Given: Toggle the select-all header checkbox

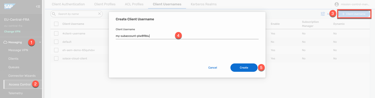Looking at the screenshot, I should click(56, 24).
